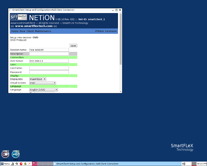This screenshot has width=207, height=166.
Task: Click the 09:23 PM taskbar clock
Action: pyautogui.click(x=202, y=164)
